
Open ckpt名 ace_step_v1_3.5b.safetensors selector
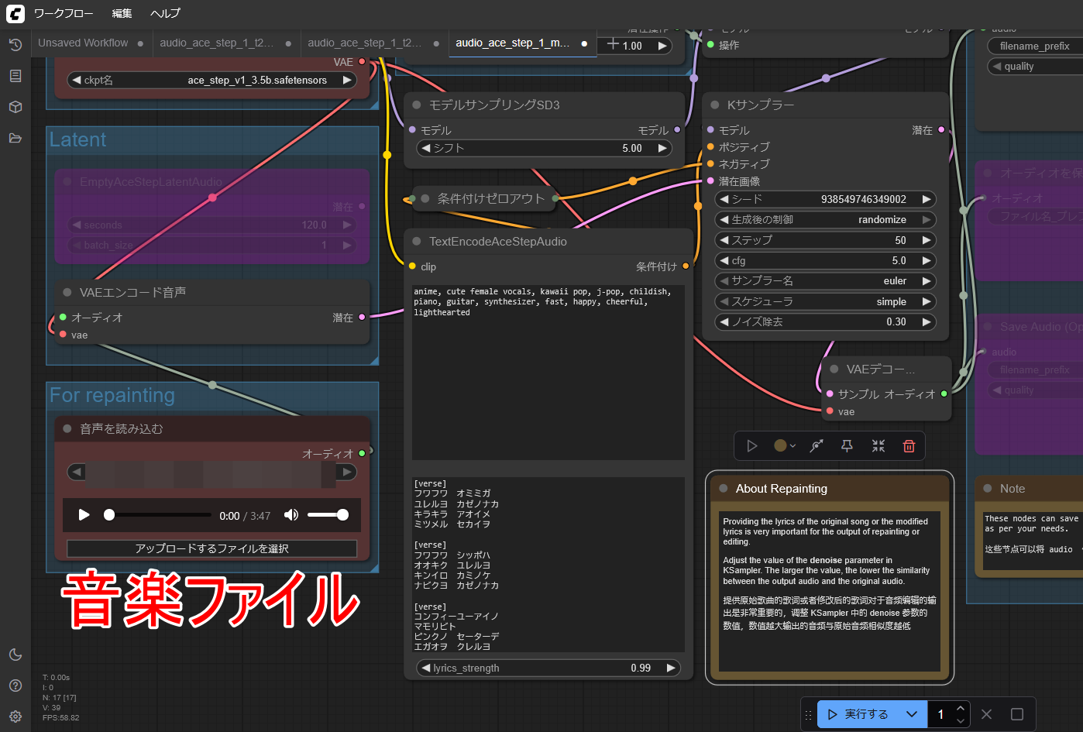pos(211,80)
